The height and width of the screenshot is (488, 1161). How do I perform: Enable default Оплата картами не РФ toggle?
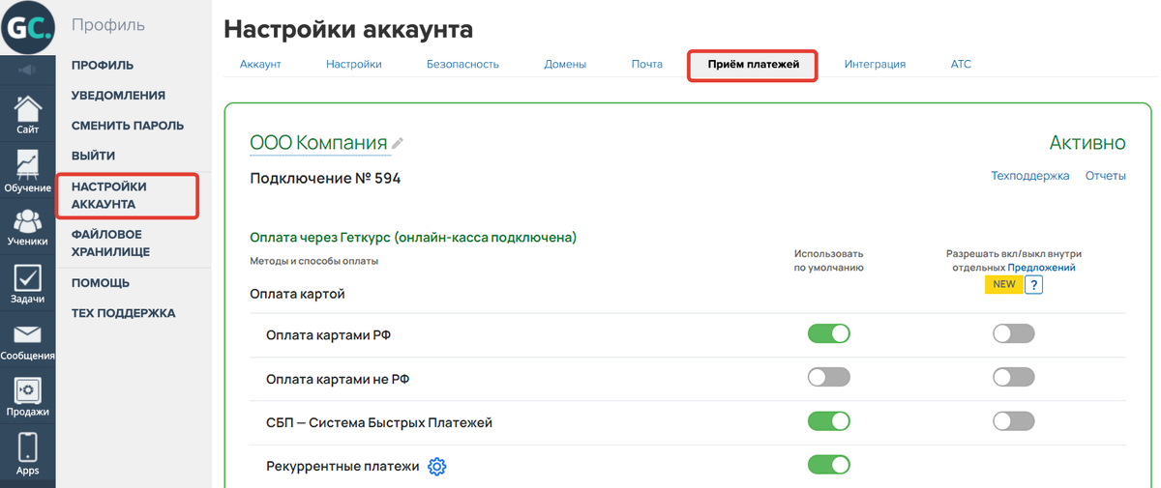point(828,377)
